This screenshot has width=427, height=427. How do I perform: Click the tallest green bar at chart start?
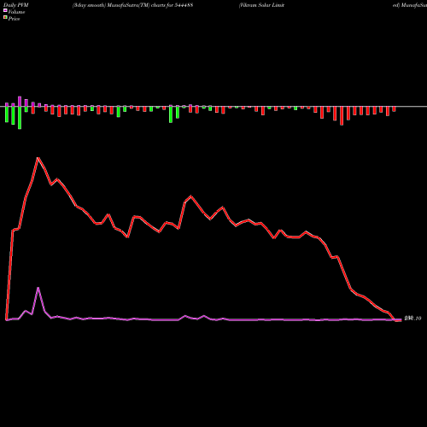pos(20,118)
